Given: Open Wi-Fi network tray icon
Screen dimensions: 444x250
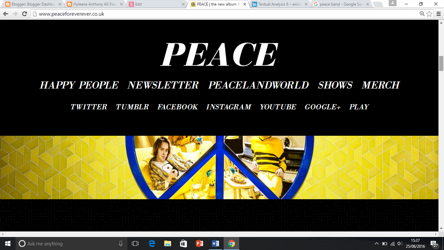Looking at the screenshot, I should pos(392,243).
